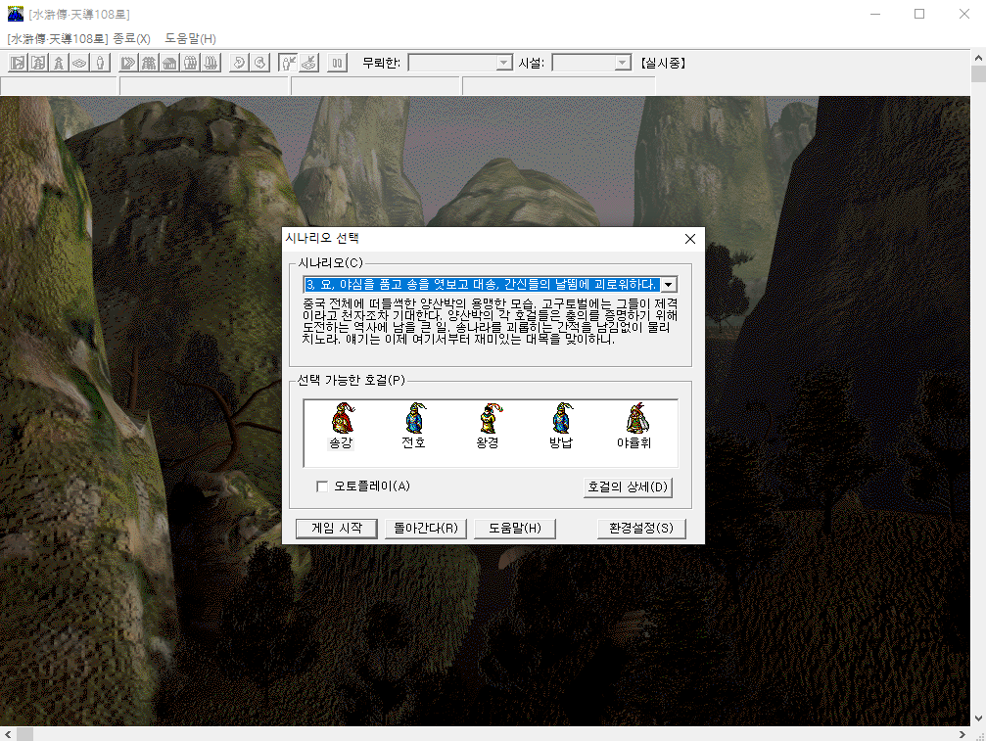Click the vertical scrollbar down arrow

(x=978, y=718)
